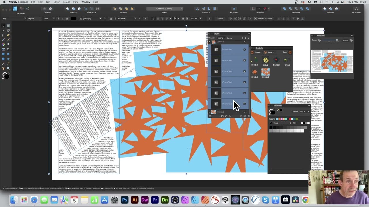Viewport: 369px width, 207px height.
Task: Toggle the Layers panel lock icon
Action: [x=248, y=38]
